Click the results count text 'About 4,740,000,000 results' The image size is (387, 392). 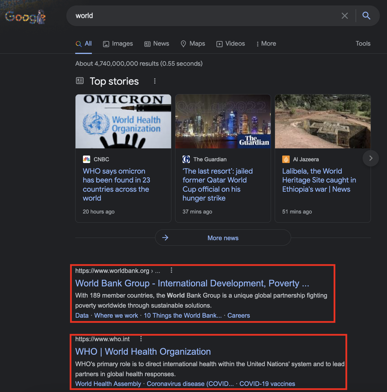tap(117, 63)
